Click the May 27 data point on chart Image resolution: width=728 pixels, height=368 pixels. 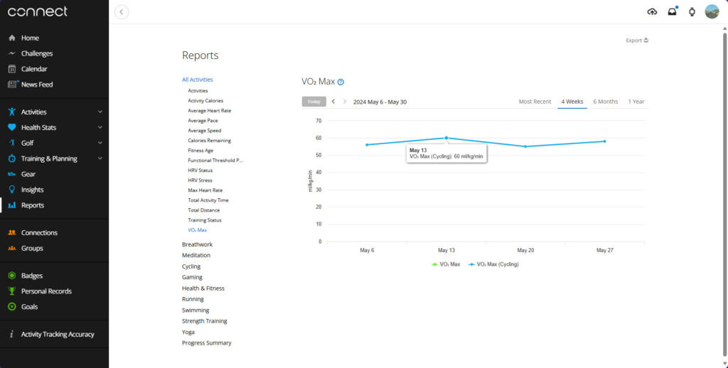[604, 141]
